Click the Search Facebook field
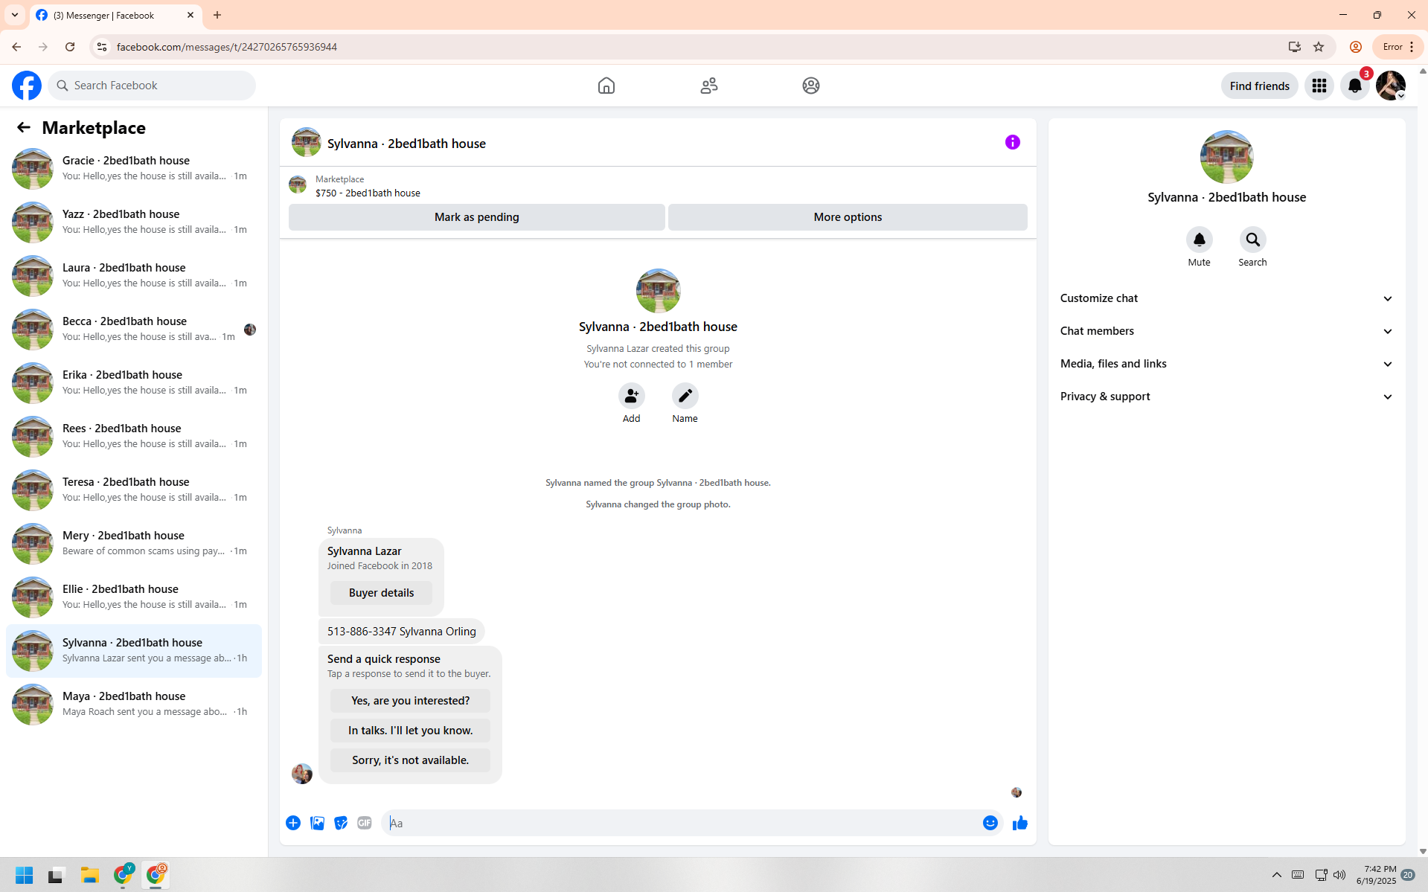This screenshot has height=892, width=1428. (152, 86)
